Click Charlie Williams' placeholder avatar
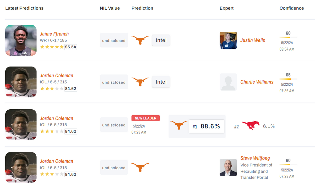 (228, 82)
